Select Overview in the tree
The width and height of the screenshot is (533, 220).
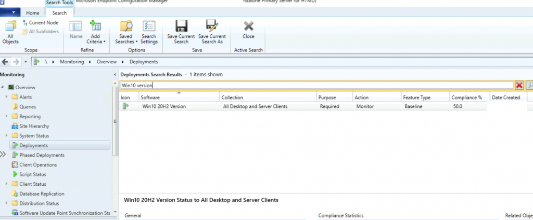tap(25, 88)
